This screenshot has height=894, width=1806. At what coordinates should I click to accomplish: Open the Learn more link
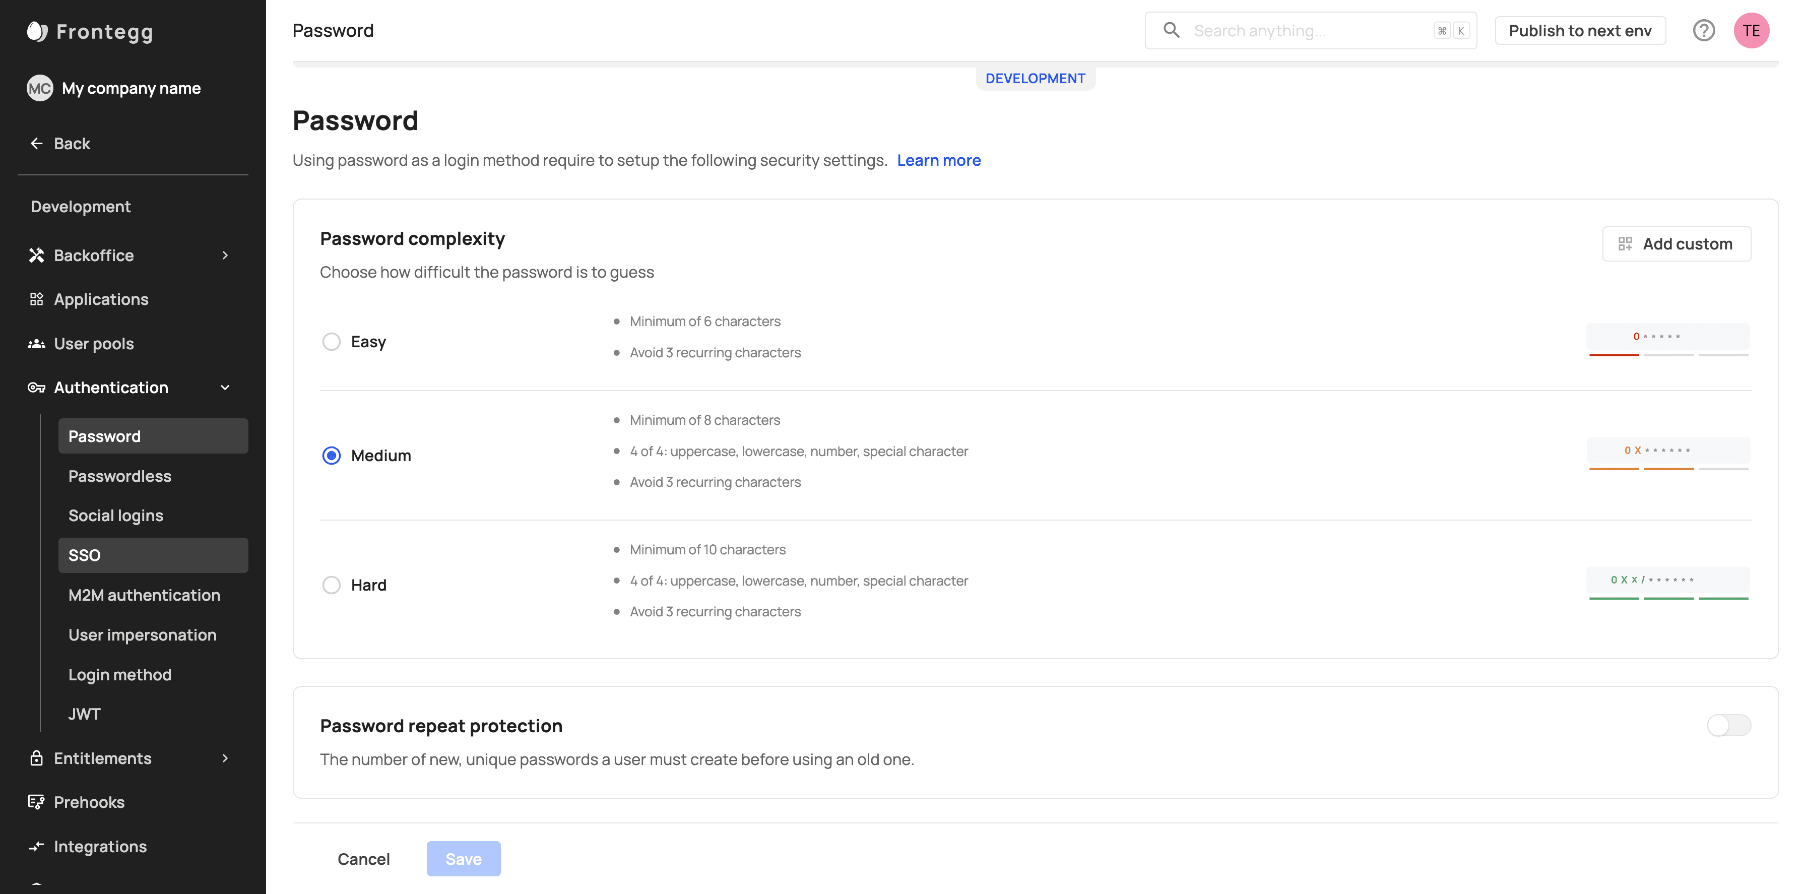[x=938, y=160]
